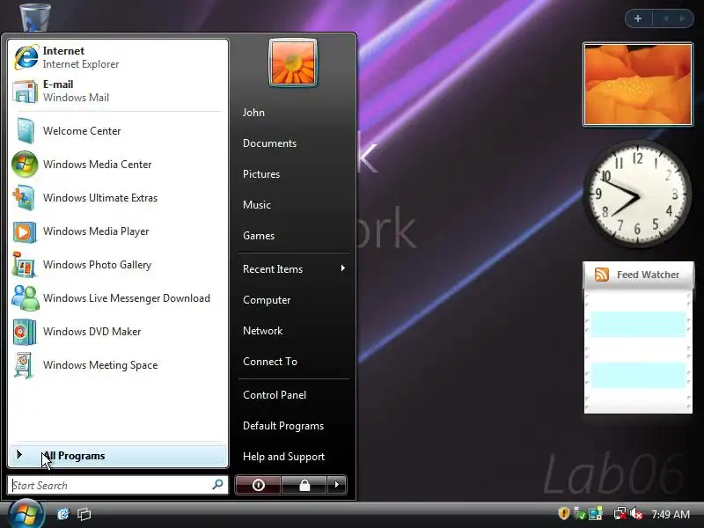The height and width of the screenshot is (528, 704).
Task: Expand shutdown options arrow next to lock
Action: point(337,485)
